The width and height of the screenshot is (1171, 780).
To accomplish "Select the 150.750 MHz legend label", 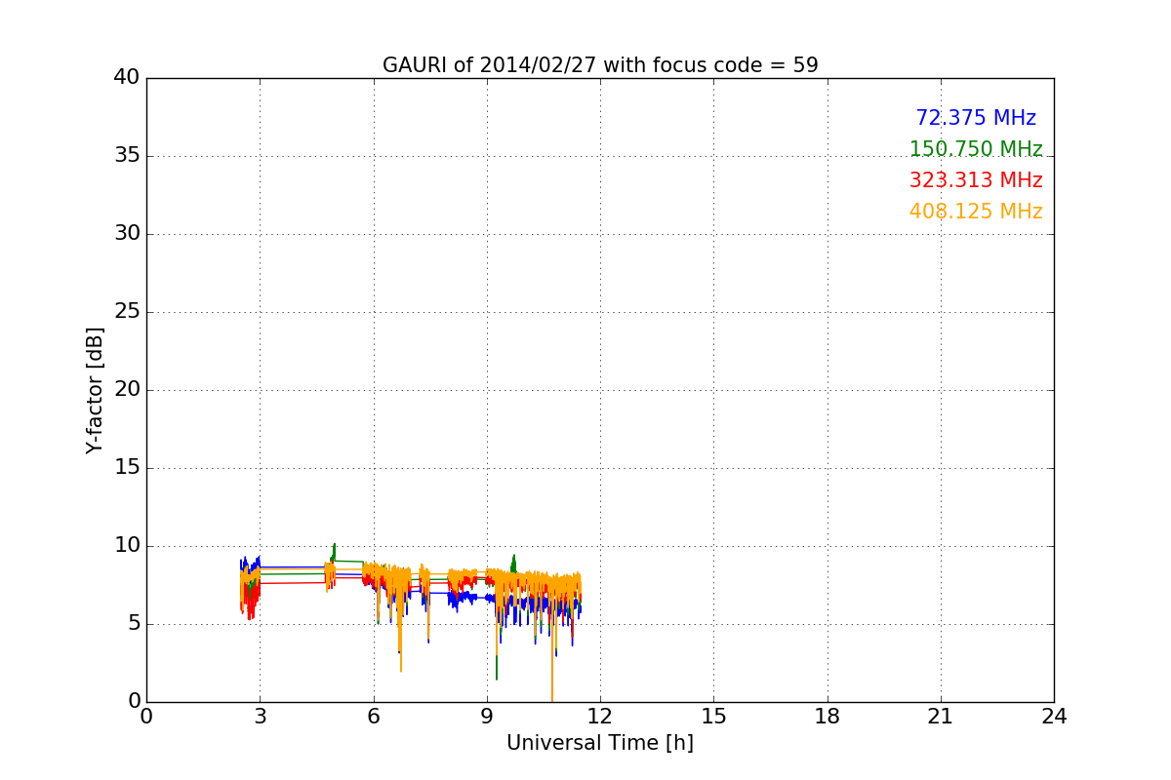I will [976, 149].
